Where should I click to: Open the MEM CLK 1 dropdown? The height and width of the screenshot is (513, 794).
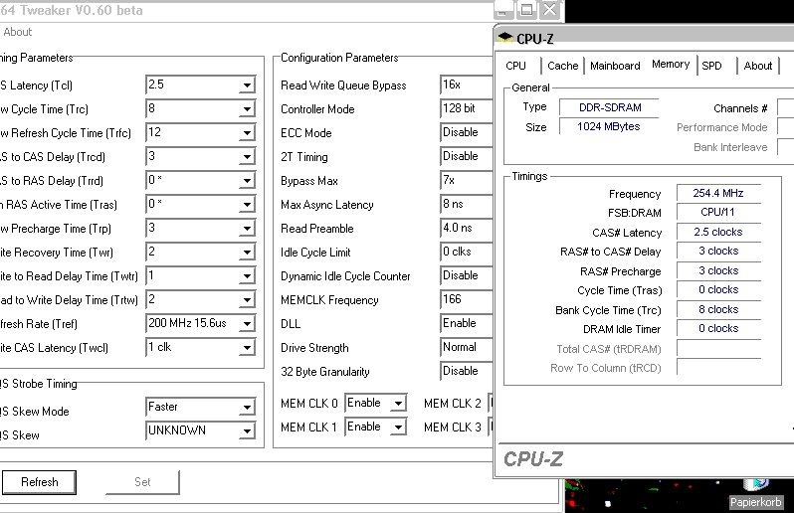pos(399,427)
